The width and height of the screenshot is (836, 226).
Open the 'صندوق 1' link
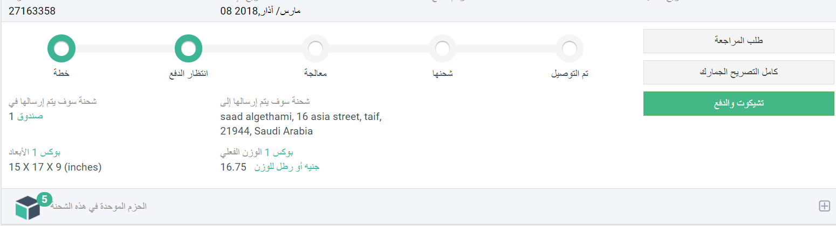pyautogui.click(x=26, y=116)
